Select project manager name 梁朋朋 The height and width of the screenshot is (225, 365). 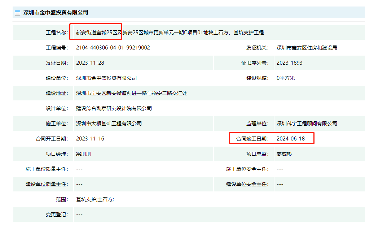(x=84, y=154)
